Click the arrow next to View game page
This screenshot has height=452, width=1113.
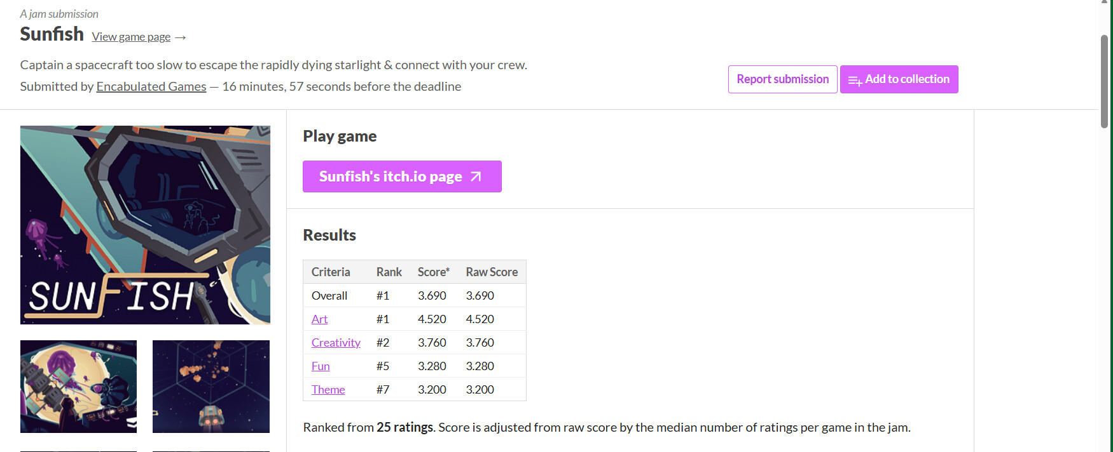click(181, 37)
